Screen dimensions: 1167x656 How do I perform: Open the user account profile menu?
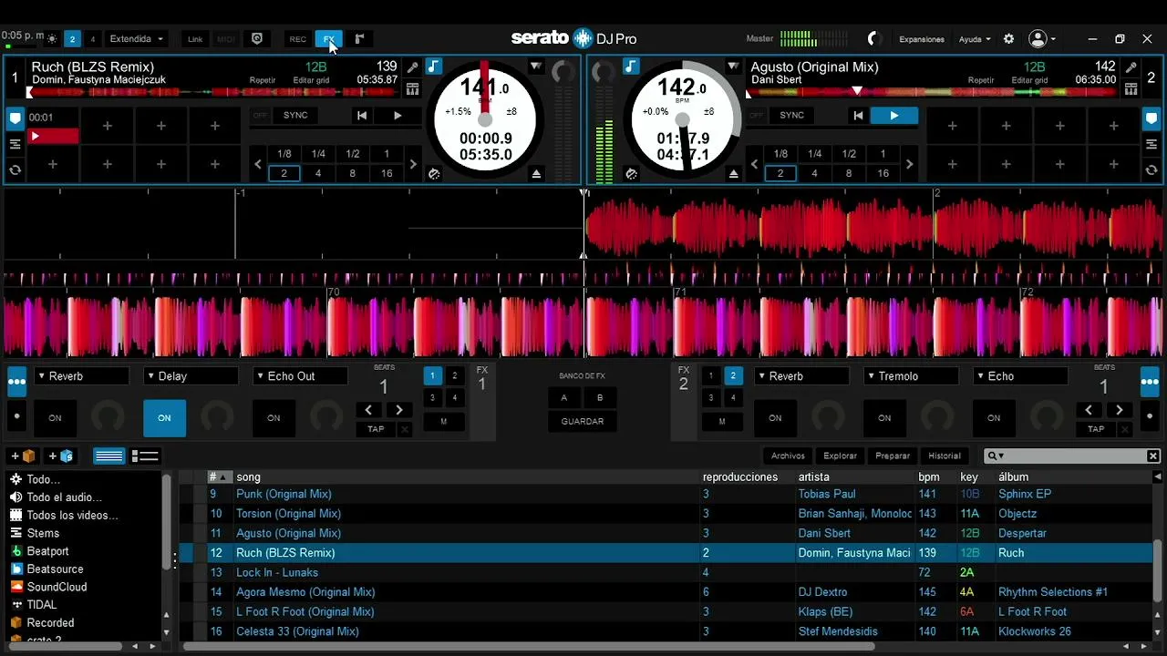[x=1041, y=39]
